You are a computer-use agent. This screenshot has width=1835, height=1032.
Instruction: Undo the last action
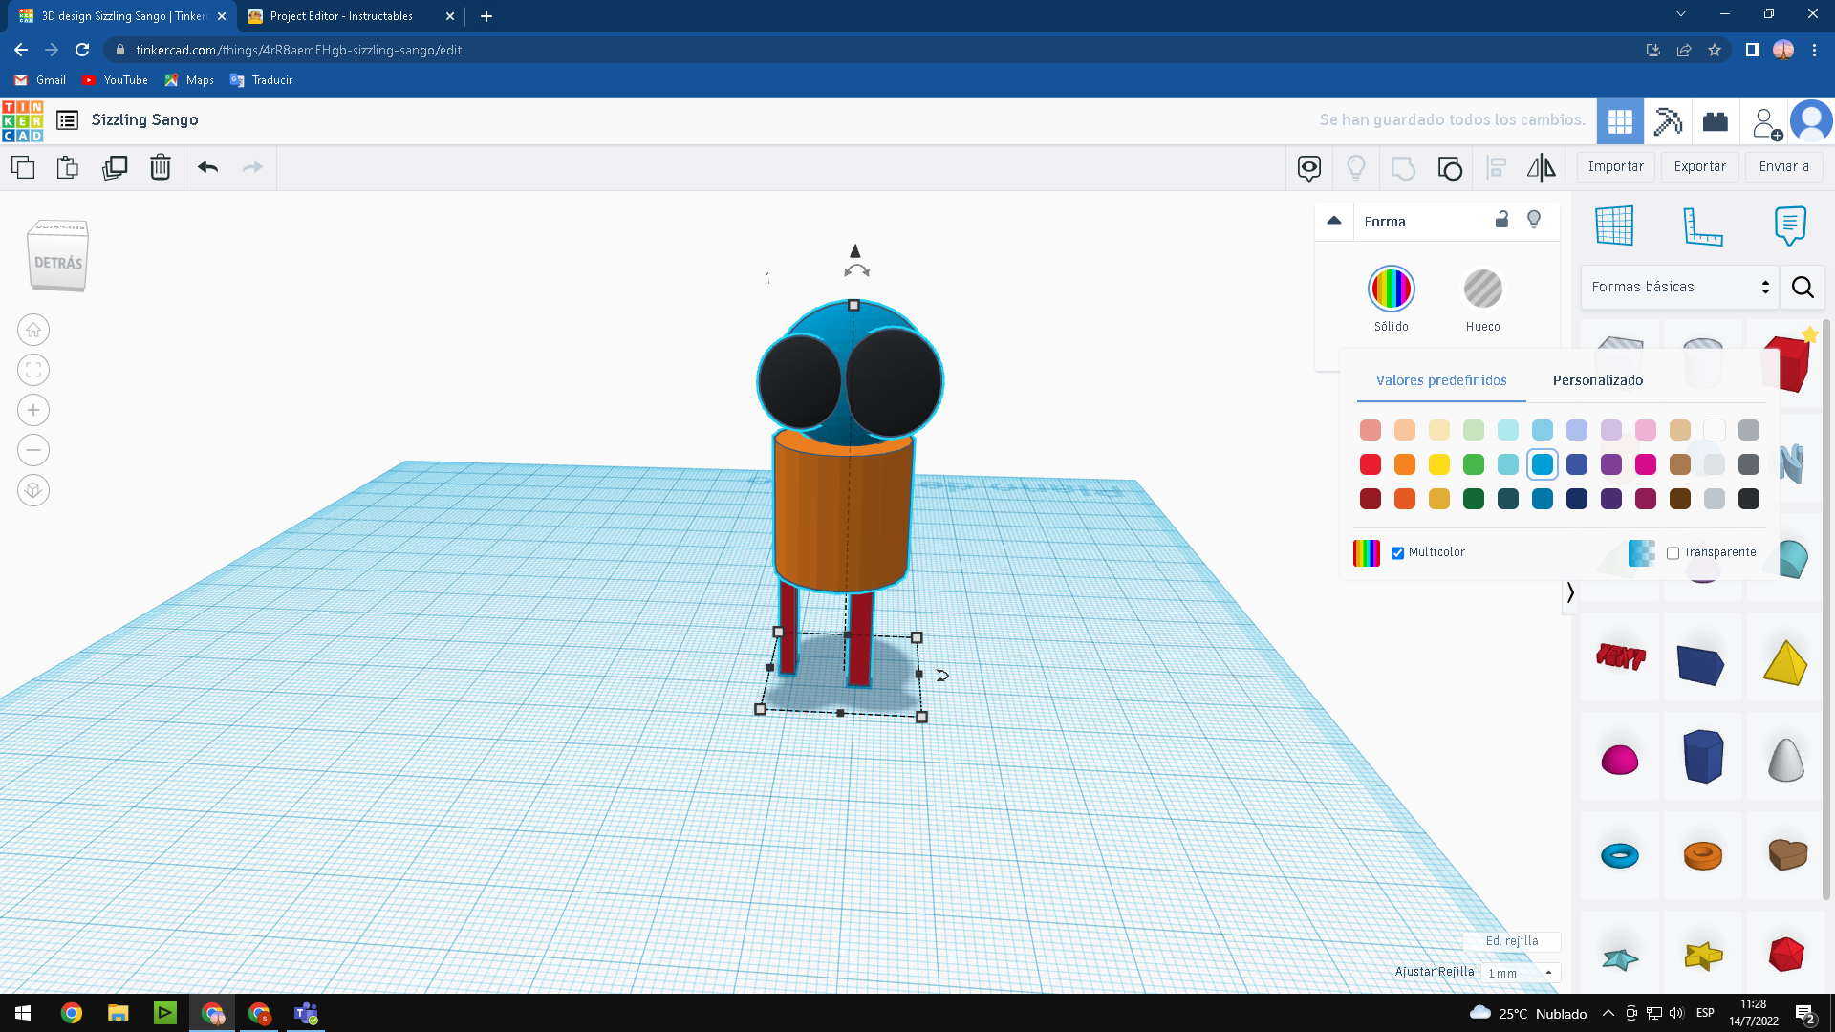pos(207,167)
